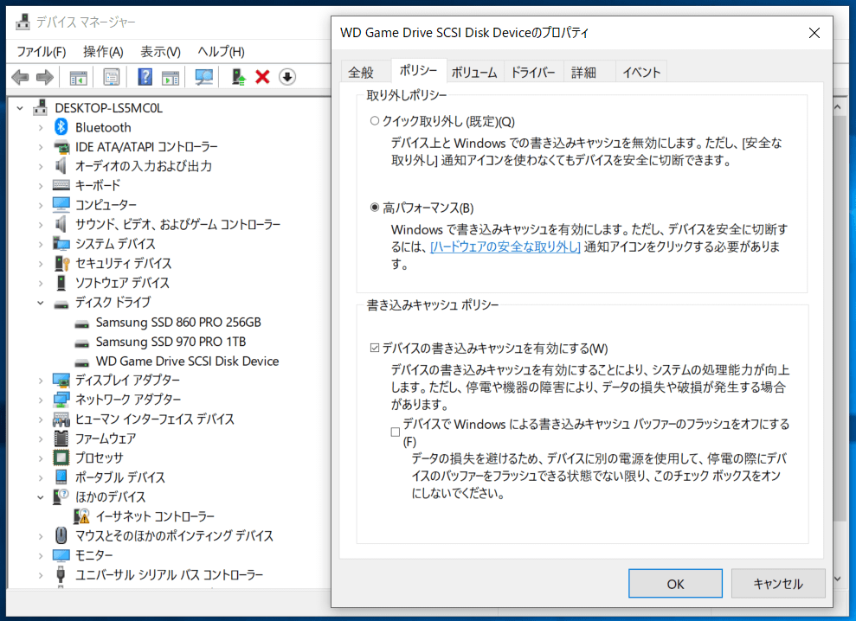Click the red X uninstall device icon
The width and height of the screenshot is (856, 621).
tap(262, 77)
